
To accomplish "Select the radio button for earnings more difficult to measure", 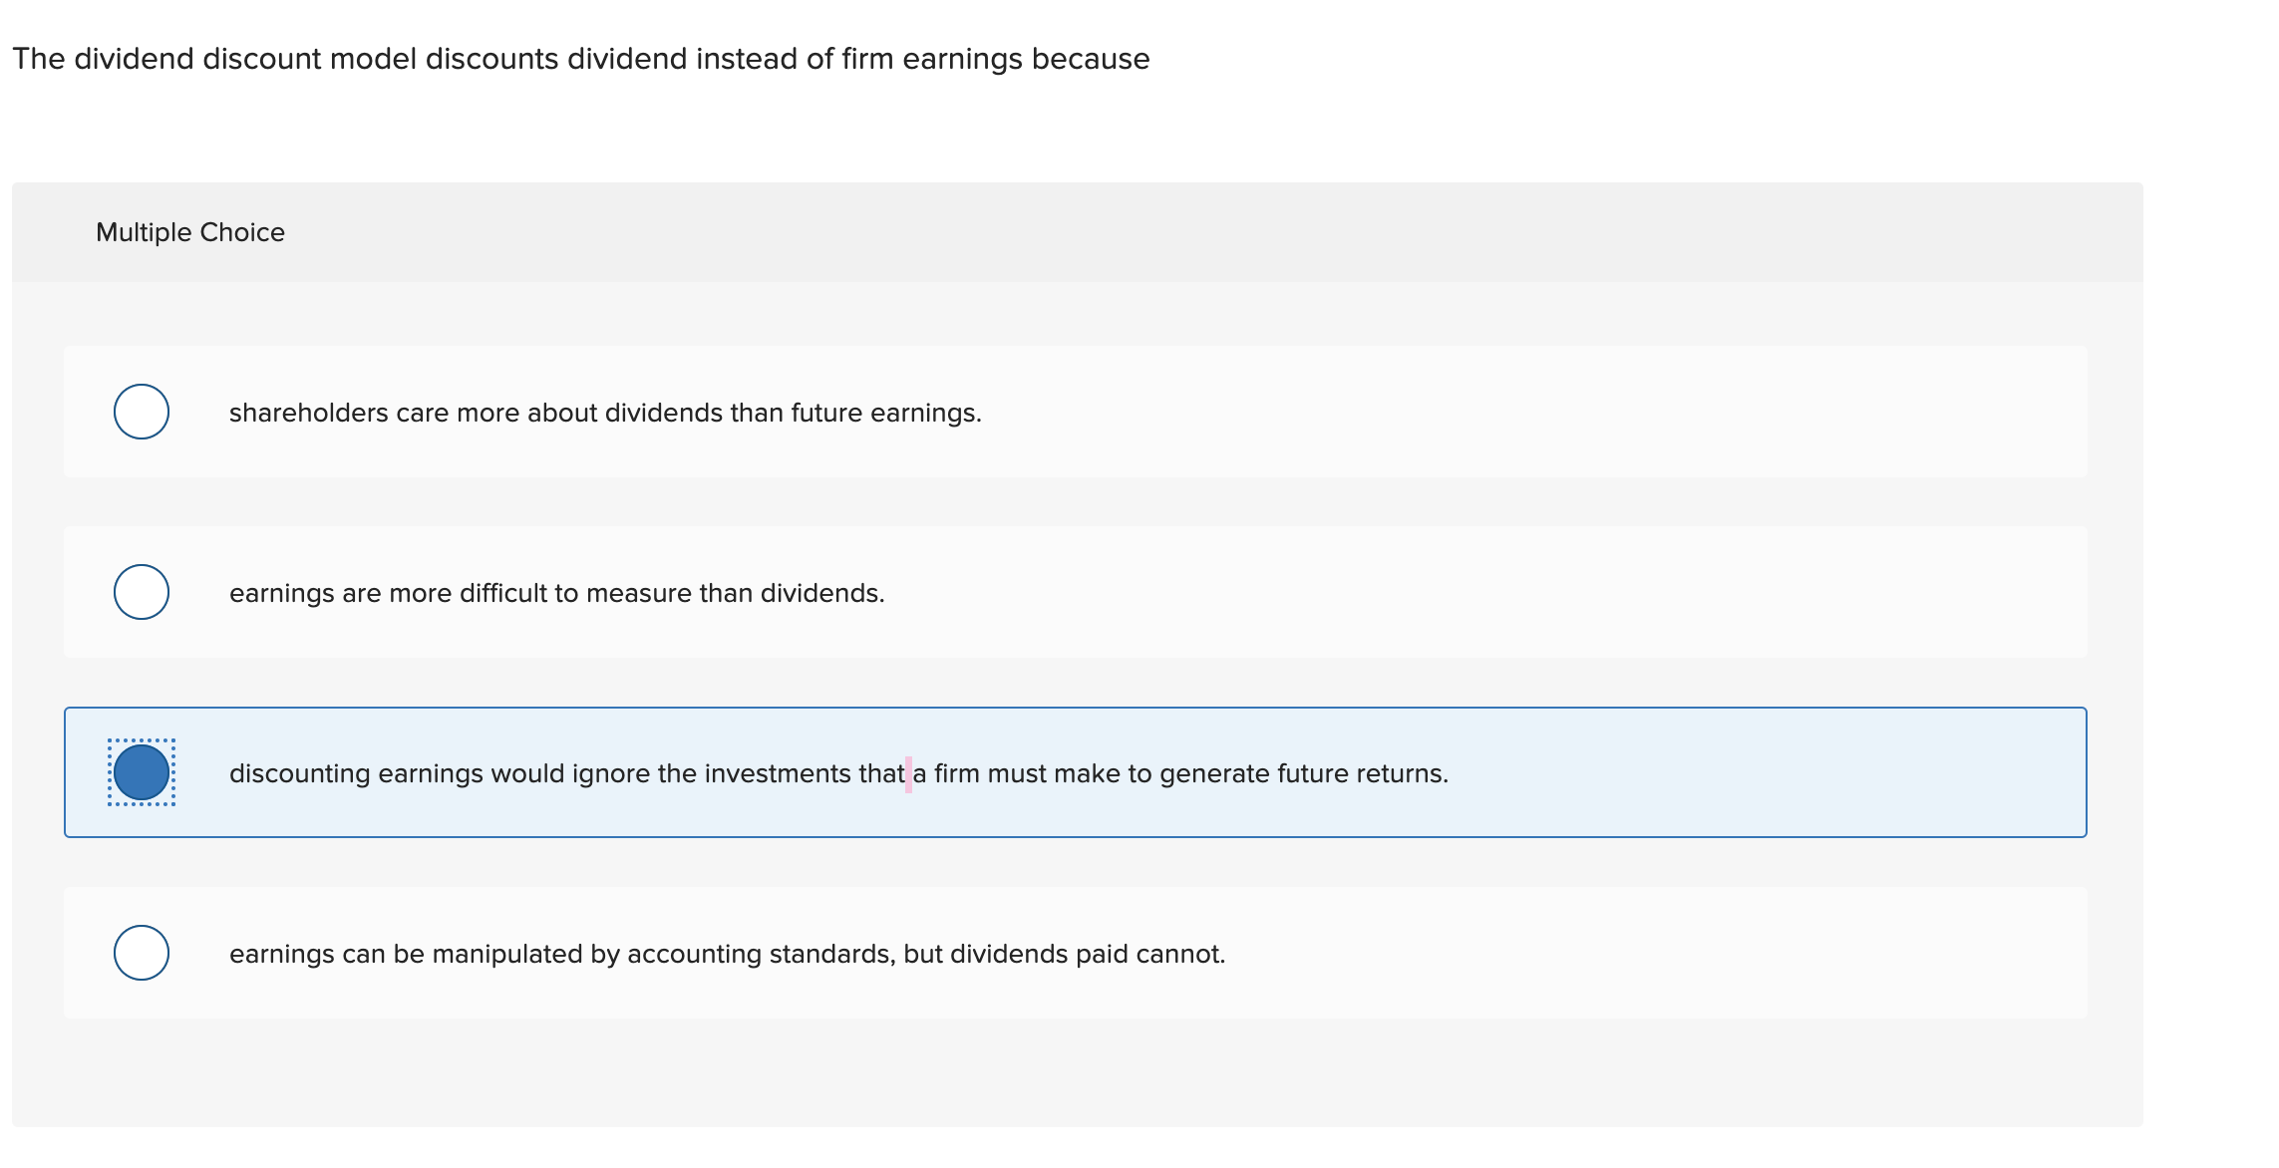I will pos(141,592).
